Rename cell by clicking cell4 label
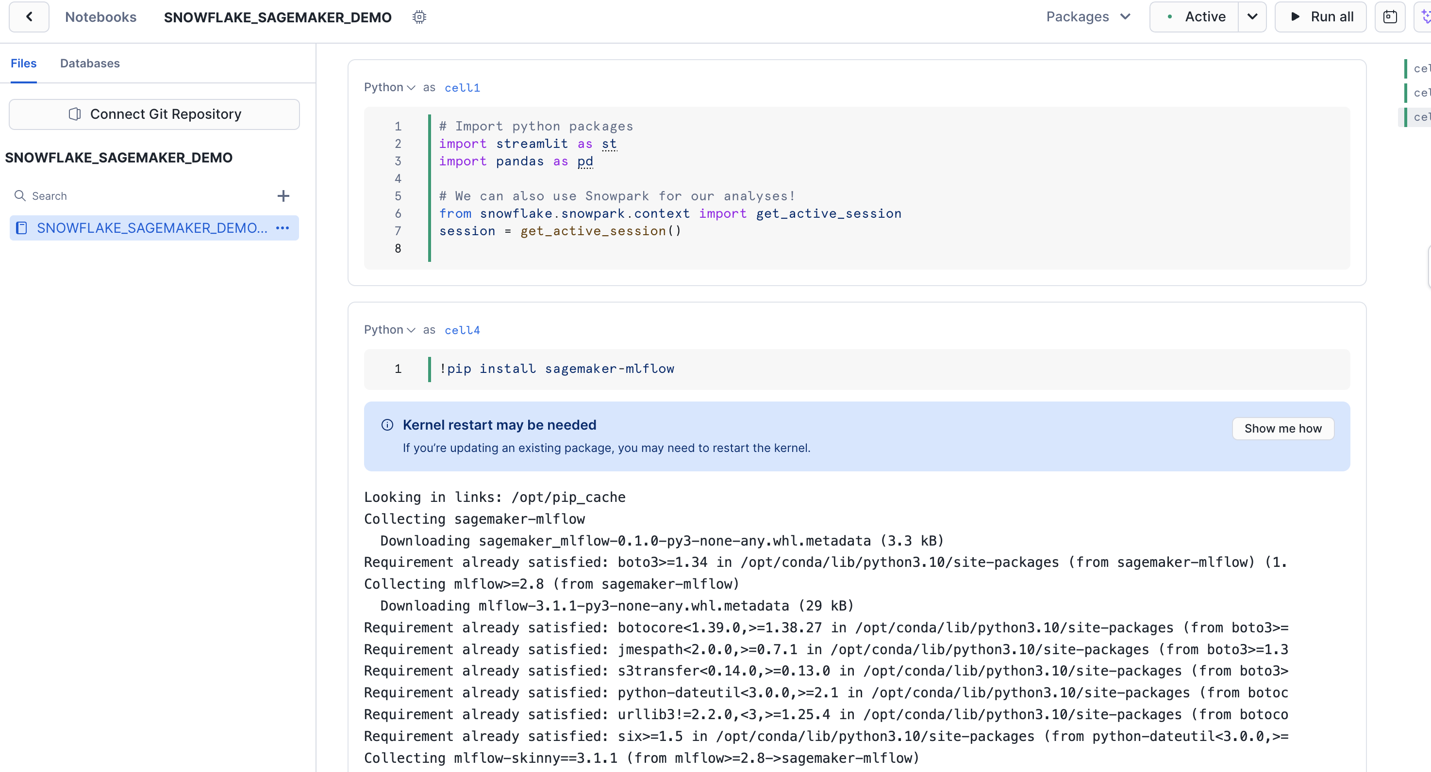The image size is (1431, 772). pos(462,330)
